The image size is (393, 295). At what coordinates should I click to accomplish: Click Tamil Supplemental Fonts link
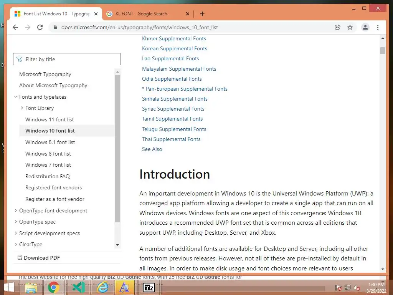(172, 119)
